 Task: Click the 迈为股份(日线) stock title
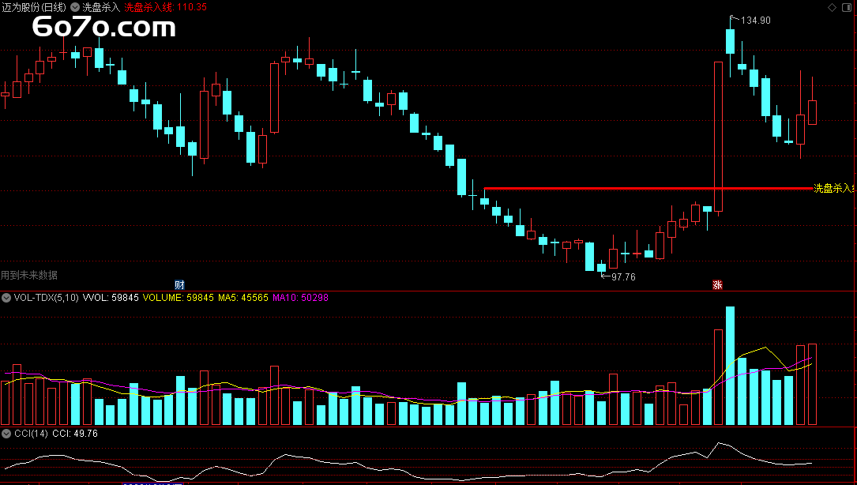34,7
